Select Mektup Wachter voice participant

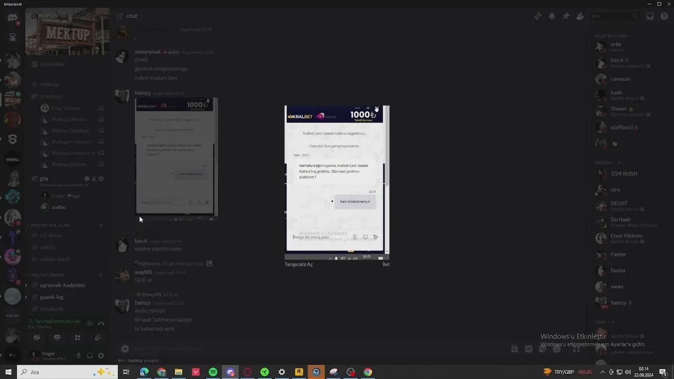[x=69, y=164]
